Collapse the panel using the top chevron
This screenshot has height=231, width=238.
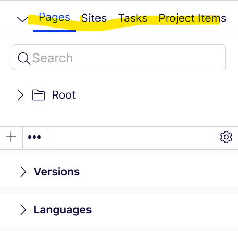point(22,19)
